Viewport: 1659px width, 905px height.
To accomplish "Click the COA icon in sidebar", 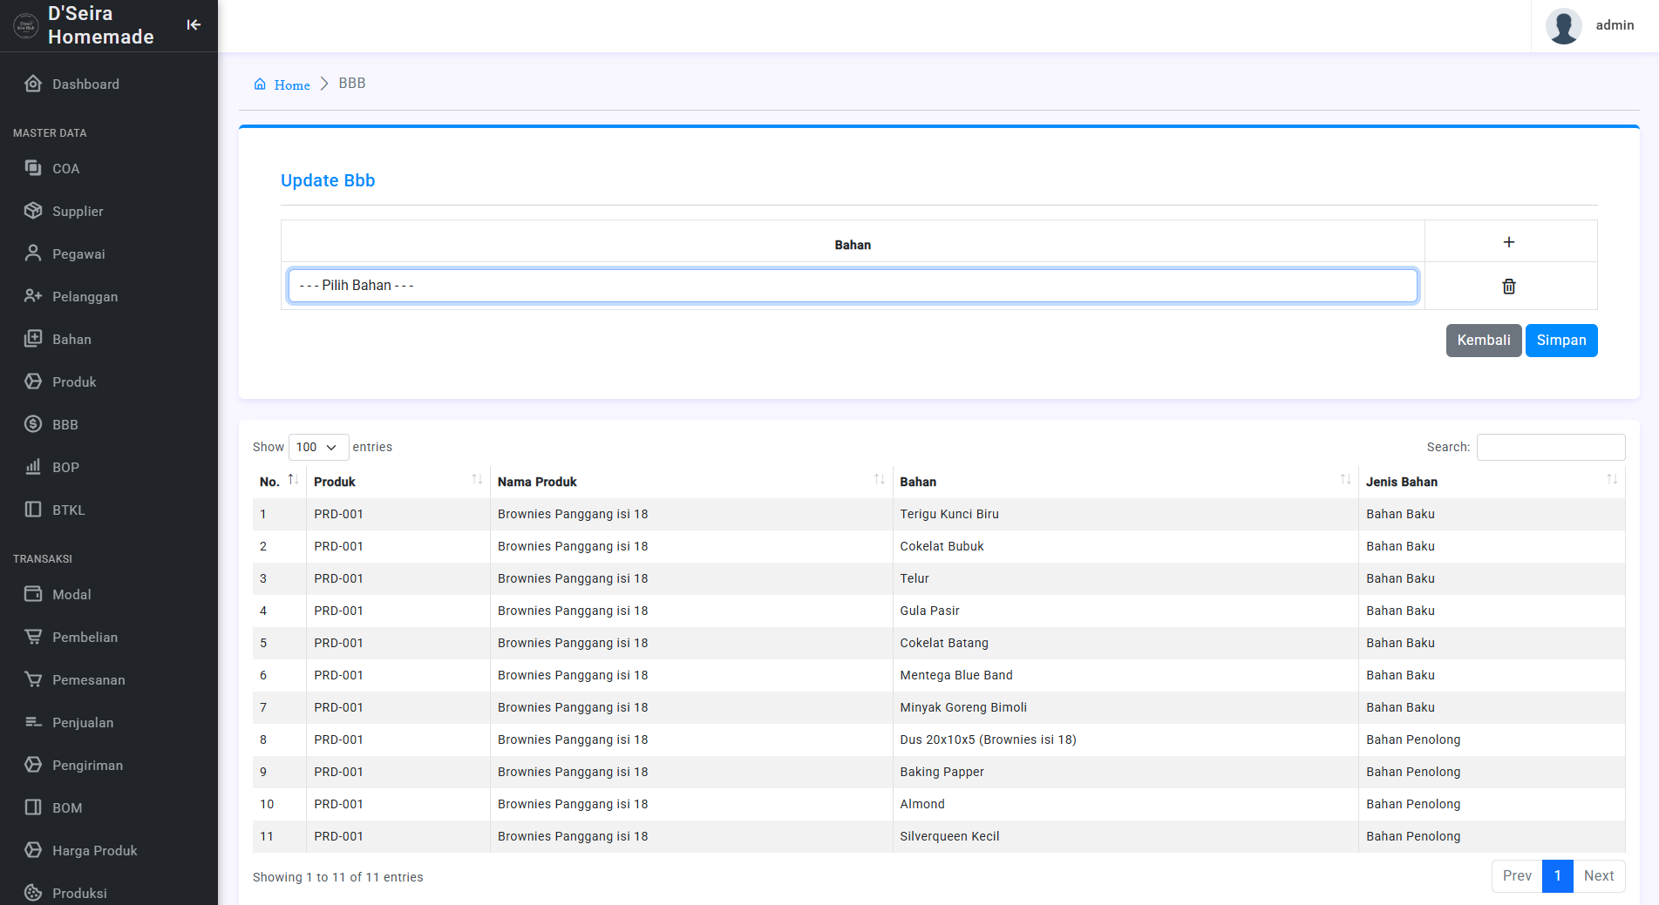I will [33, 168].
